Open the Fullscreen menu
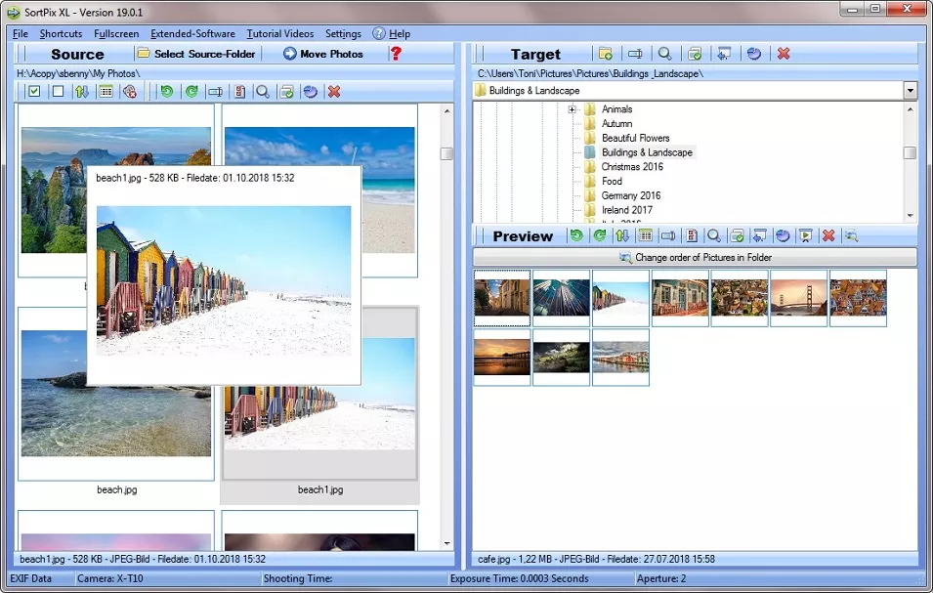This screenshot has width=933, height=593. pyautogui.click(x=116, y=34)
